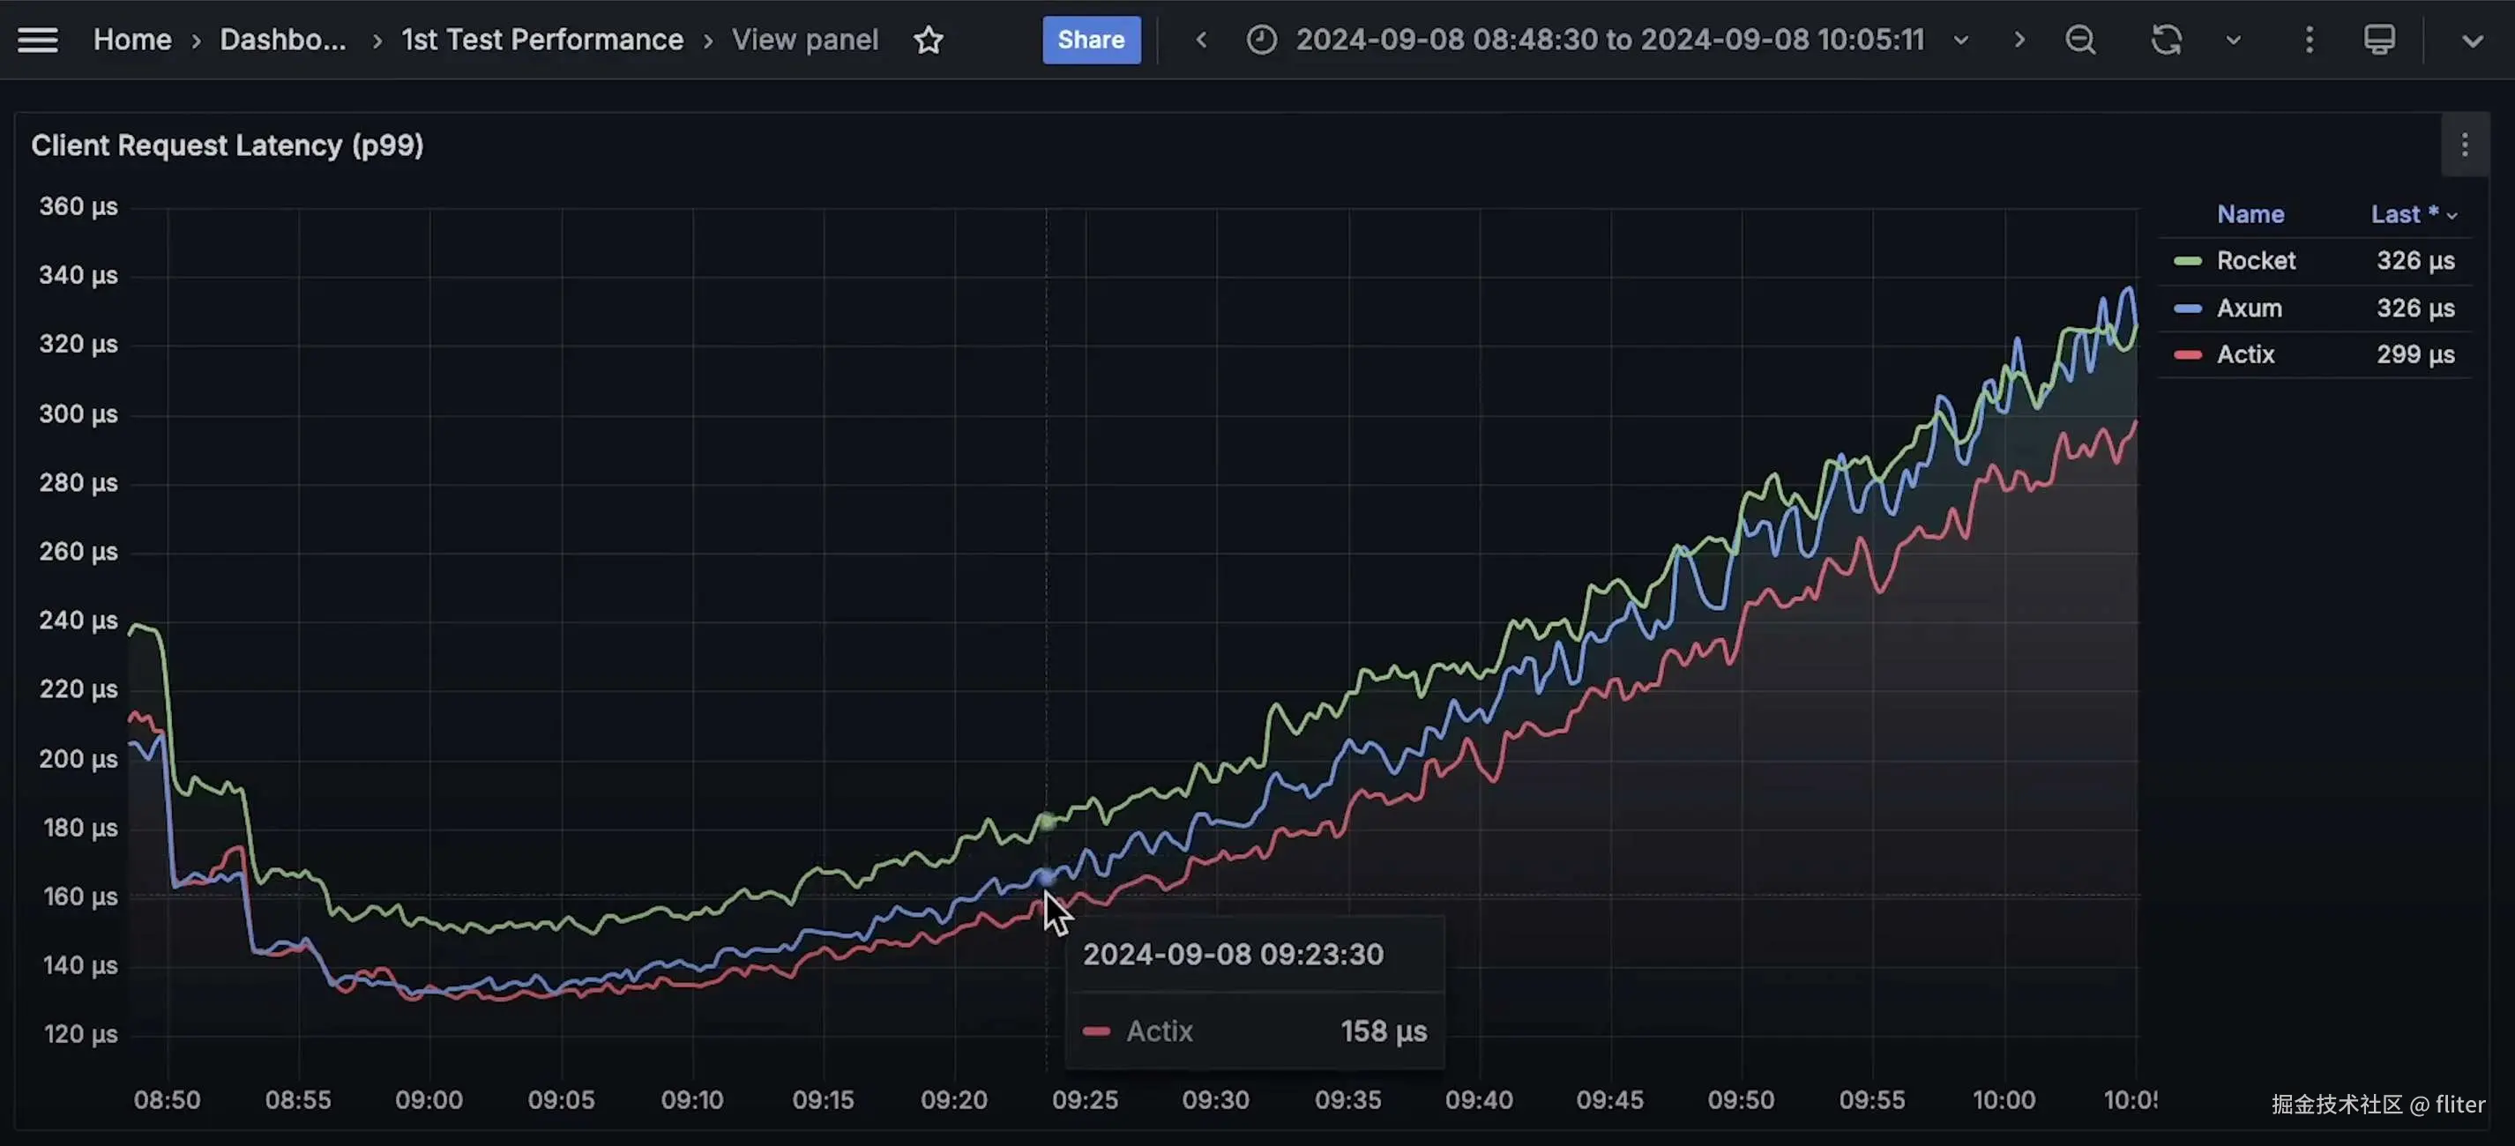Go to Home breadcrumb
Viewport: 2515px width, 1146px height.
131,40
